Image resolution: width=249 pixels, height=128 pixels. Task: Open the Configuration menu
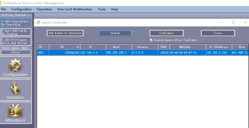click(21, 9)
